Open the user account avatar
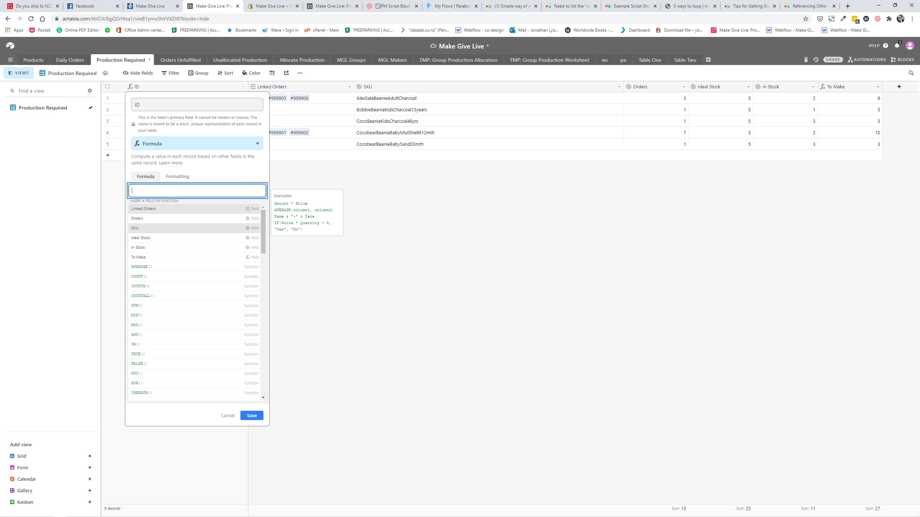Screen dimensions: 920x517 click(910, 46)
